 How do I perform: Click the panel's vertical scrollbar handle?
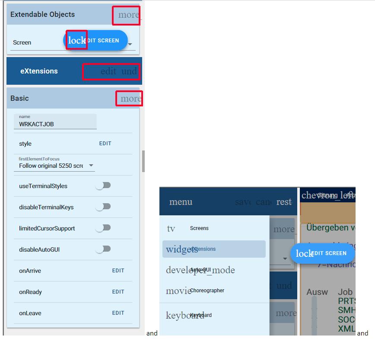tap(143, 161)
